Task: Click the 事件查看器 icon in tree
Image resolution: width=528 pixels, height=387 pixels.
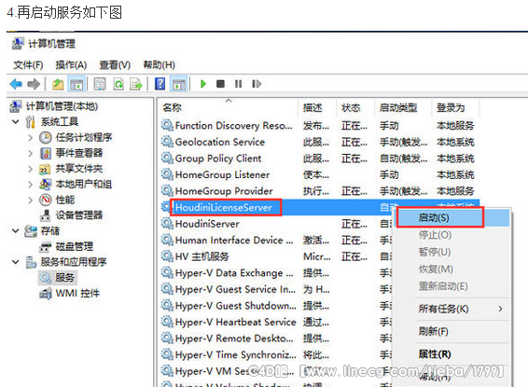Action: click(46, 153)
